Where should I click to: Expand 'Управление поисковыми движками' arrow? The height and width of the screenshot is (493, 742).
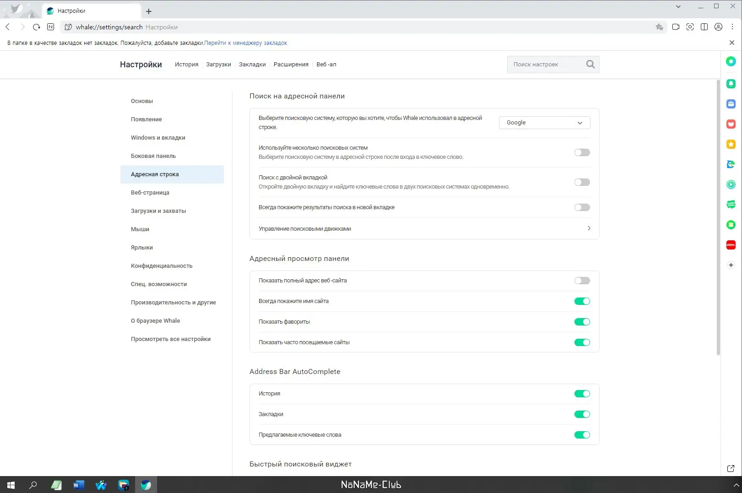(589, 228)
